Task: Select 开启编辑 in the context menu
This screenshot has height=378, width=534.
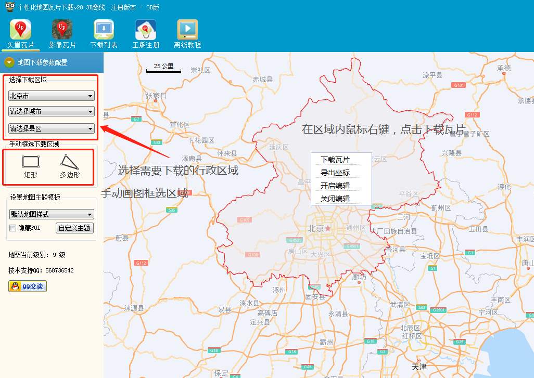Action: (335, 186)
